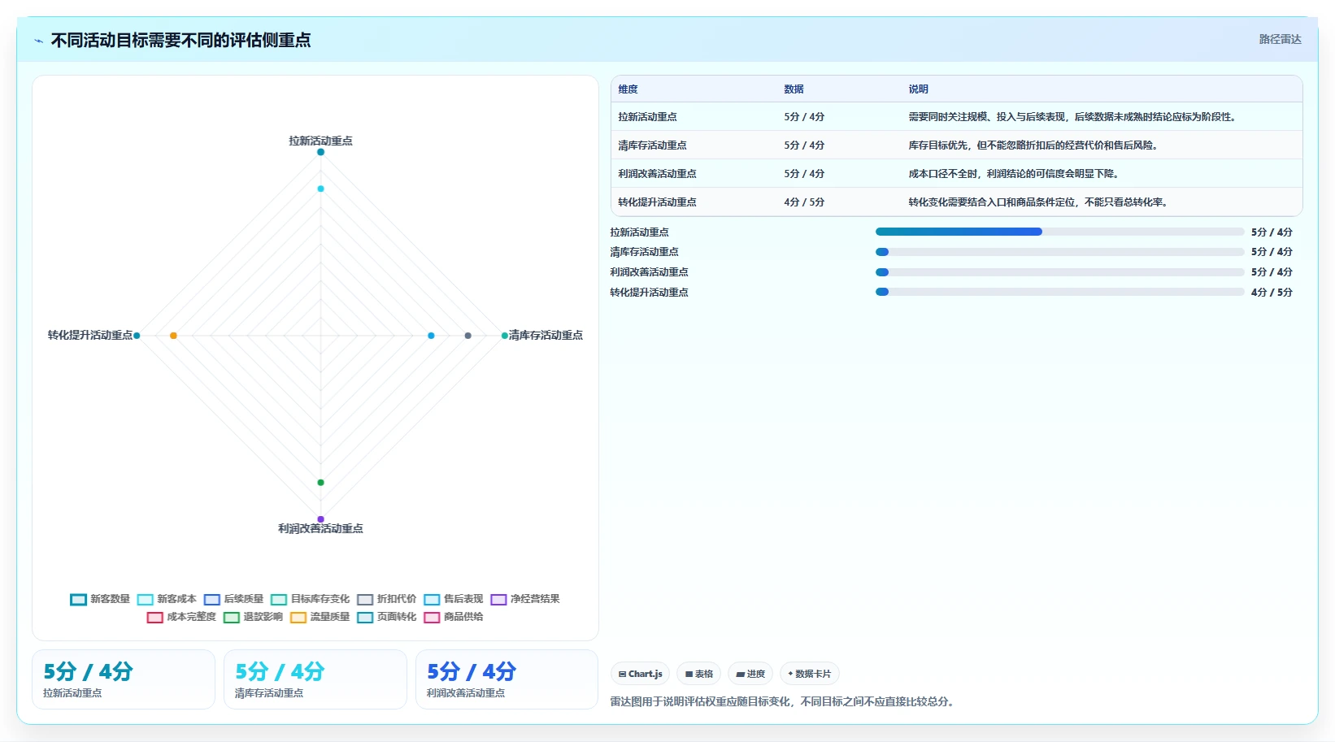Click the purple data point on the radar
1335x742 pixels.
[x=320, y=519]
